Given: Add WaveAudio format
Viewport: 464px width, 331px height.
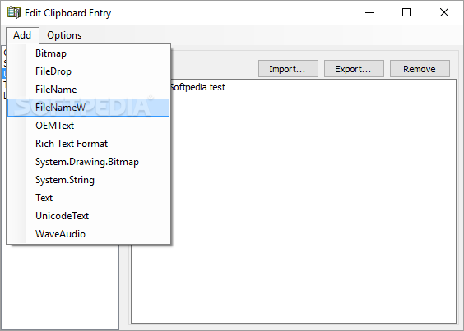Looking at the screenshot, I should pos(88,234).
